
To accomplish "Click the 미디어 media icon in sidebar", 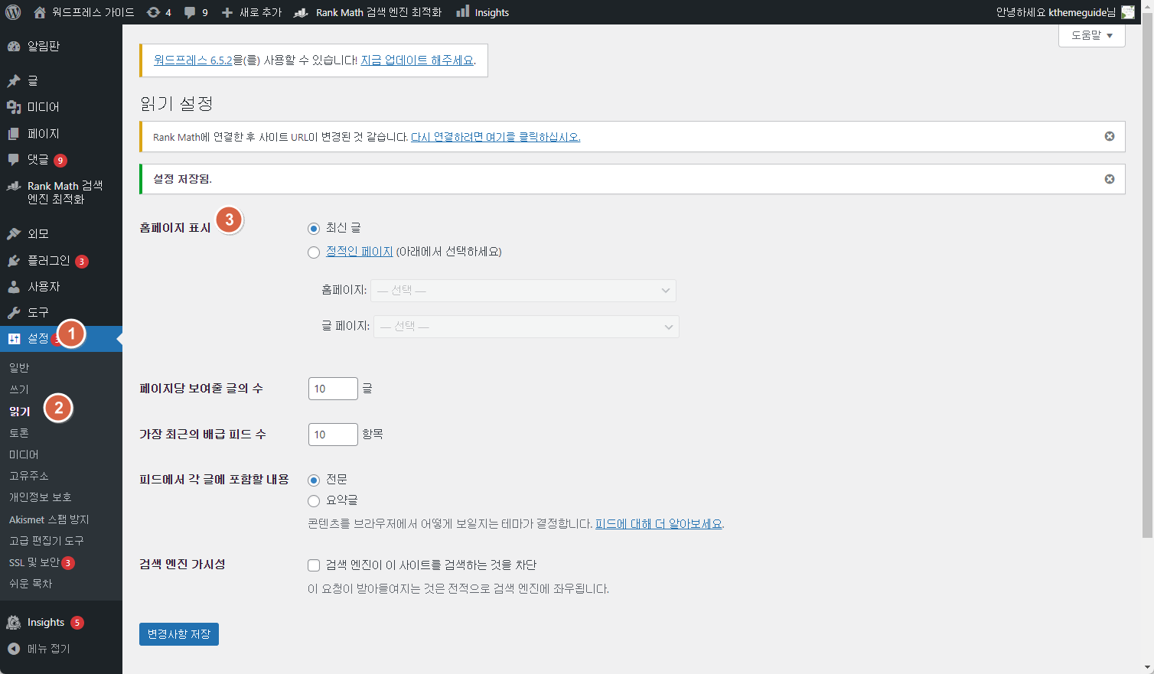I will pos(14,107).
